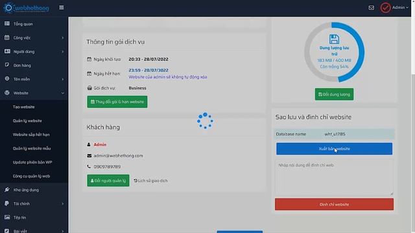
Task: Open Quản lý website mẫu
Action: pyautogui.click(x=32, y=148)
